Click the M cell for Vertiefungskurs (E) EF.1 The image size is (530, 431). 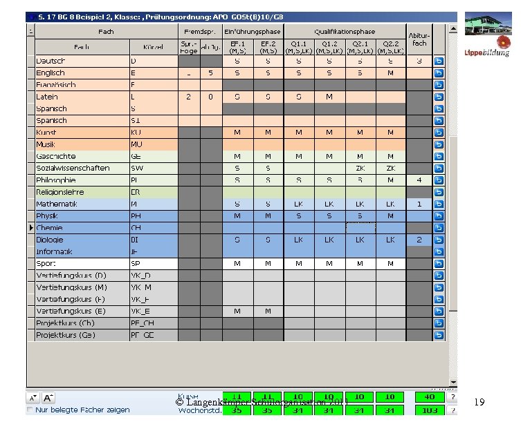tap(237, 312)
